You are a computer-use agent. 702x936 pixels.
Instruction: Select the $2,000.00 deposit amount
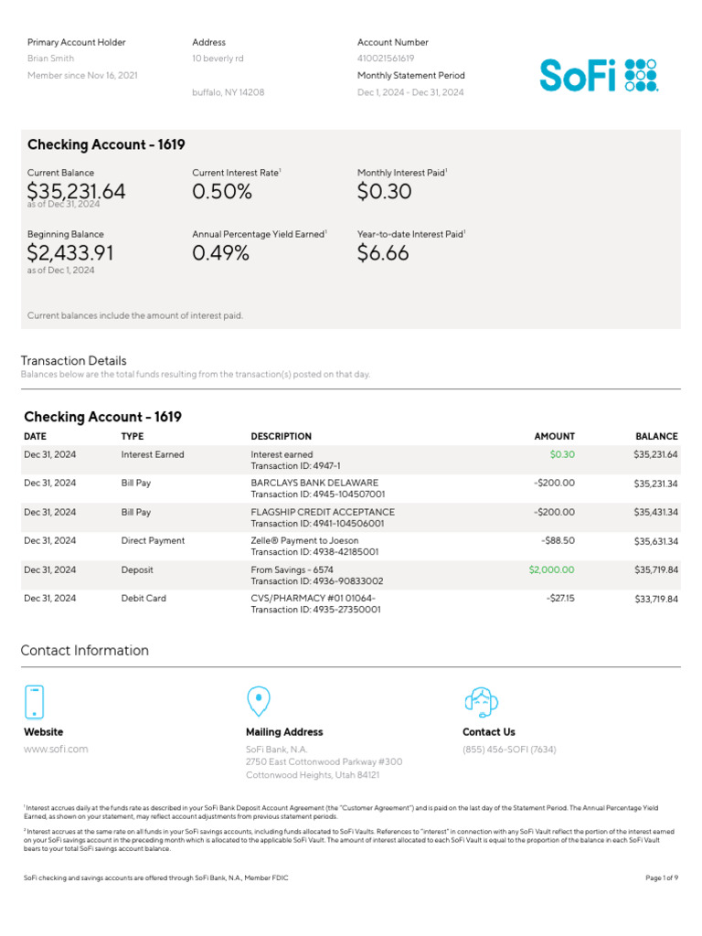551,569
